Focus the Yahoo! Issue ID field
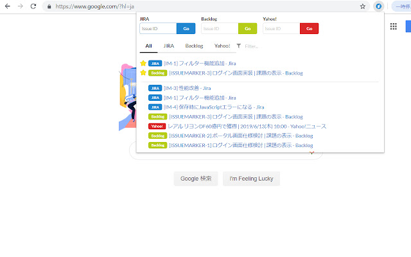411x257 pixels. tap(281, 28)
